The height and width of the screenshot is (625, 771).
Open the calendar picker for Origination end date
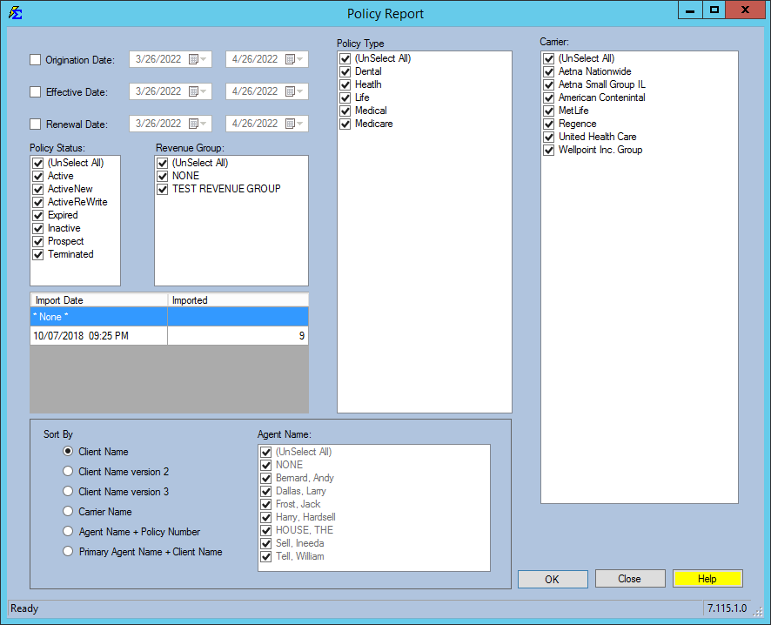coord(290,58)
